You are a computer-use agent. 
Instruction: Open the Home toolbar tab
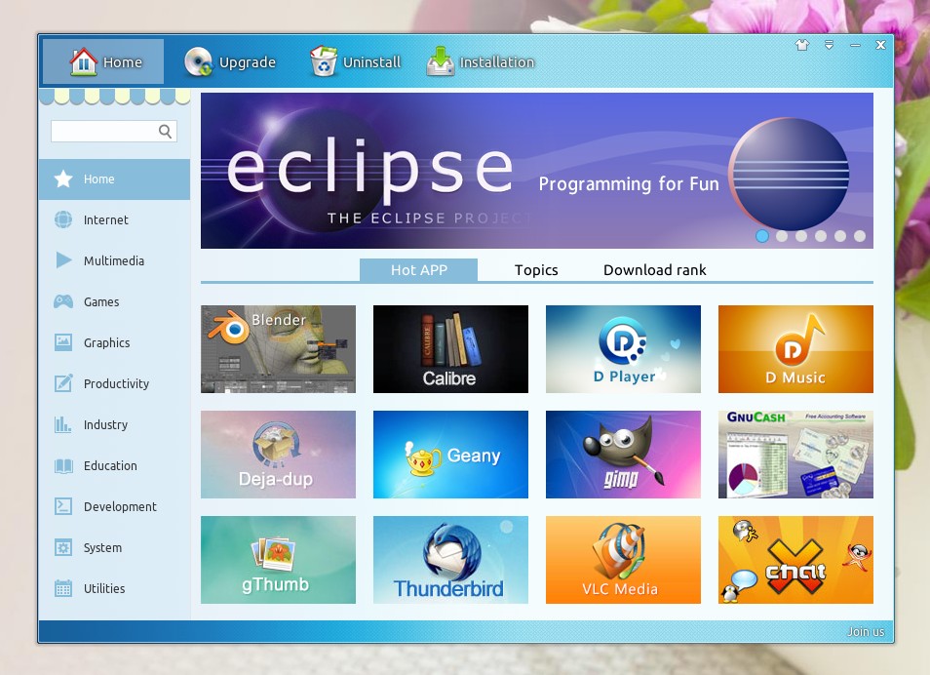click(x=103, y=61)
